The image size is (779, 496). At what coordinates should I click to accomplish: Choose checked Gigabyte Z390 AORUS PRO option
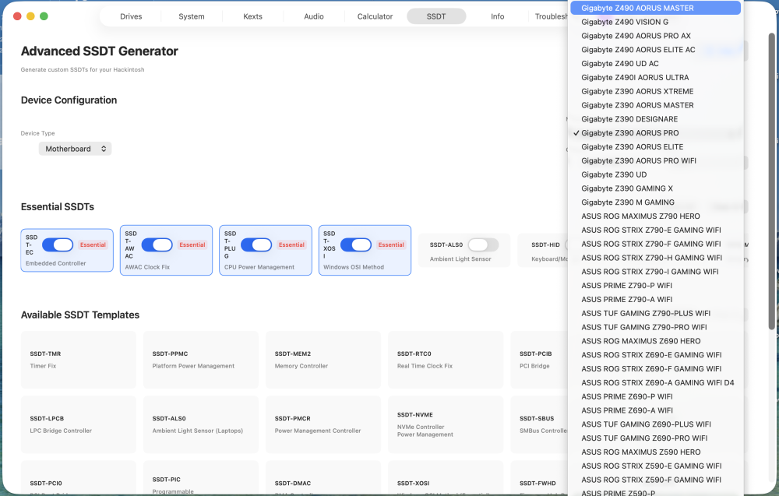(x=655, y=133)
